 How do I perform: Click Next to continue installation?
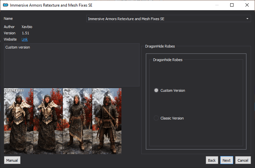[227, 160]
